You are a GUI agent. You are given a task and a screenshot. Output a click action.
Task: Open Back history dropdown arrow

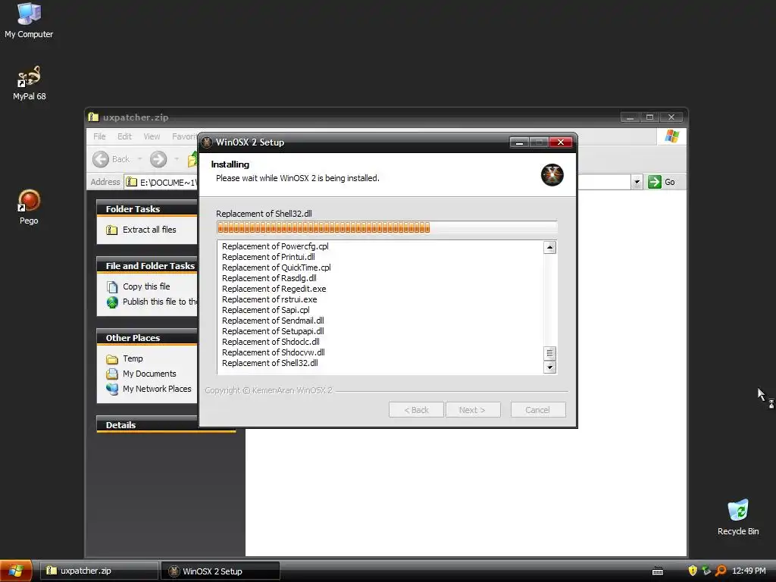139,159
